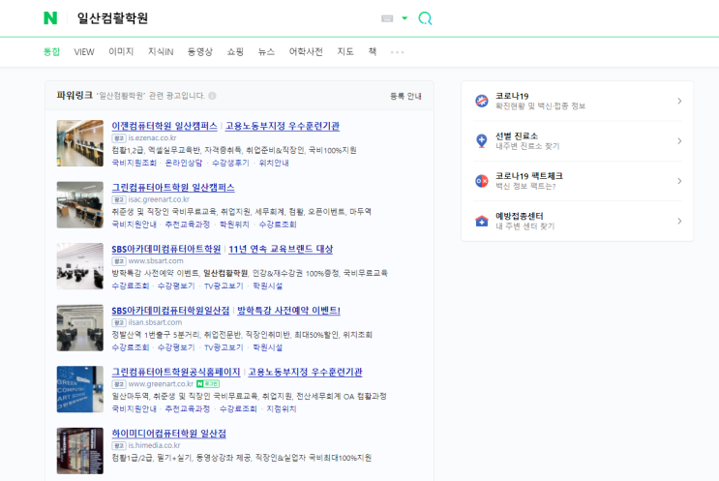This screenshot has width=719, height=481.
Task: Open the 지도 tab
Action: (345, 52)
